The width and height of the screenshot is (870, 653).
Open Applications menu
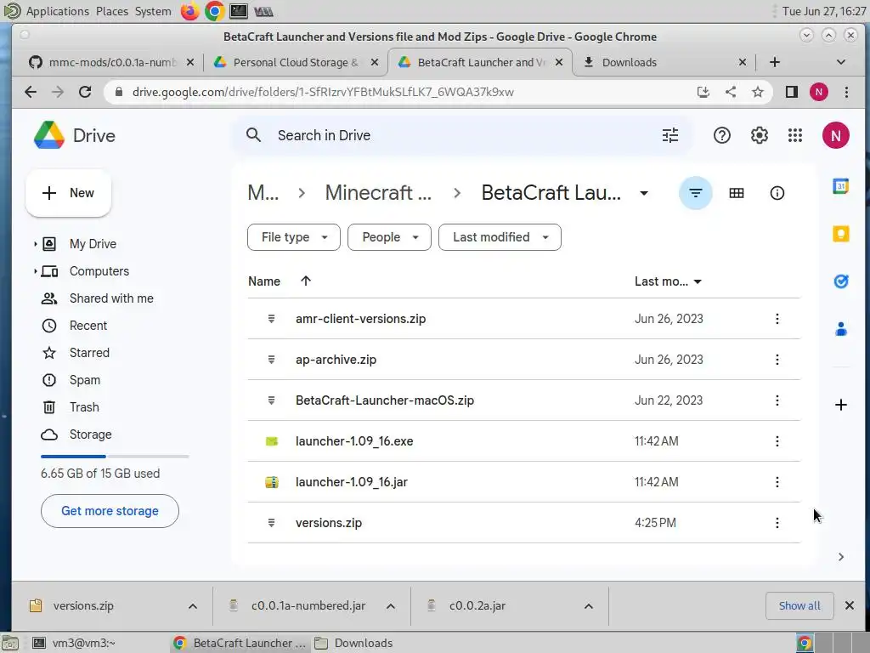pyautogui.click(x=57, y=11)
